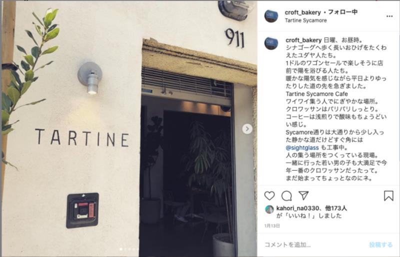The width and height of the screenshot is (400, 257).
Task: Open croft_bakery avatar beside caption
Action: point(271,43)
